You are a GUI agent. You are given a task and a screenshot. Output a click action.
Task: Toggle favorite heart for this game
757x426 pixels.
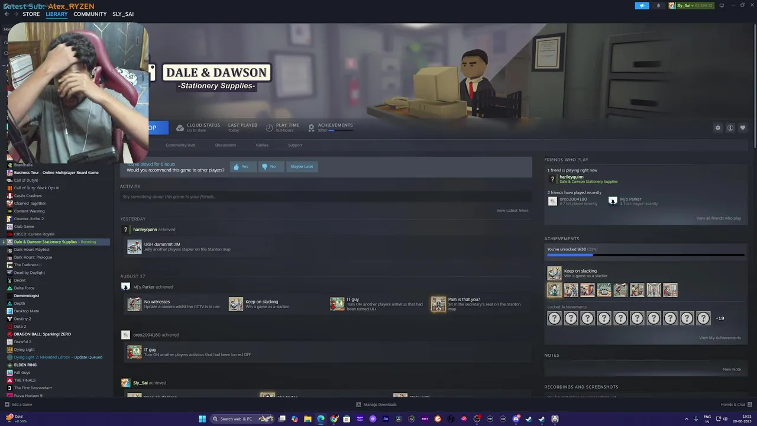[x=743, y=128]
